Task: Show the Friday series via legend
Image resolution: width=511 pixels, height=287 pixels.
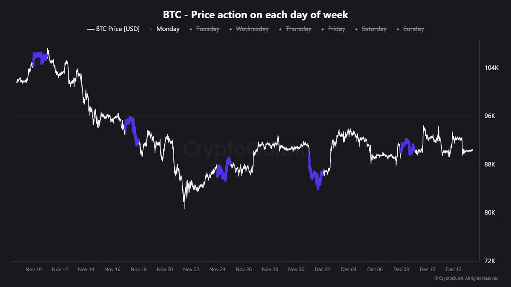Action: click(333, 29)
